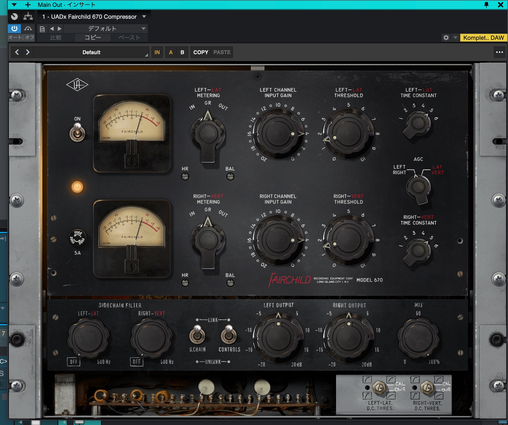508x425 pixels.
Task: Click the ペースト paste button
Action: pyautogui.click(x=129, y=38)
